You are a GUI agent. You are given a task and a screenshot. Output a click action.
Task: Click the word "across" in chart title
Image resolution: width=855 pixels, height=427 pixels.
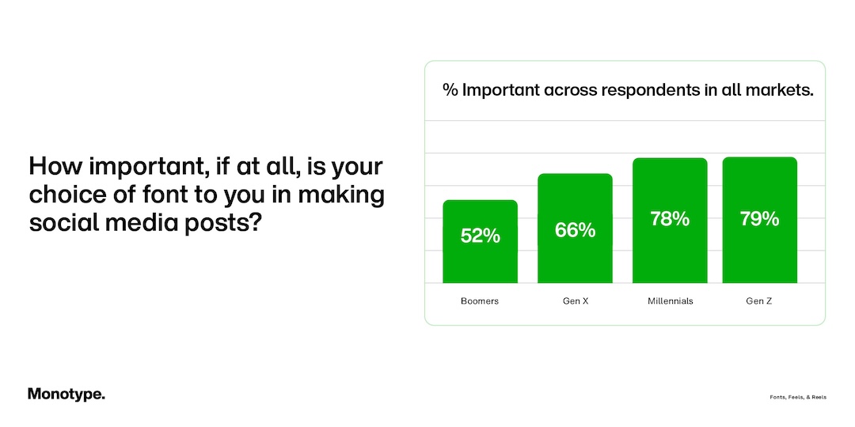tap(571, 90)
